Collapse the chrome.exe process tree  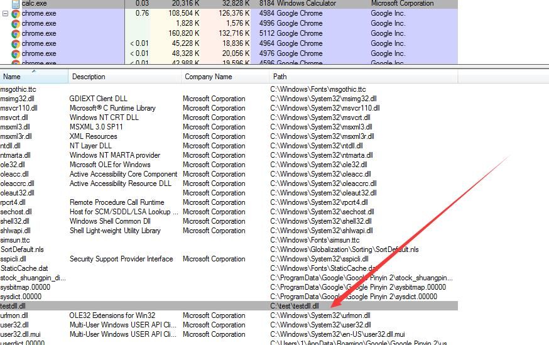point(5,14)
